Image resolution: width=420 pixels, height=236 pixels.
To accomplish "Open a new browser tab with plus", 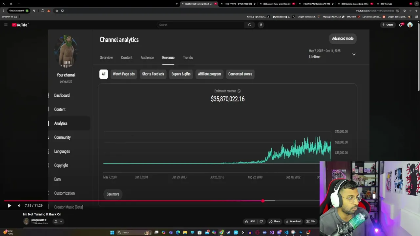I will tap(177, 4).
